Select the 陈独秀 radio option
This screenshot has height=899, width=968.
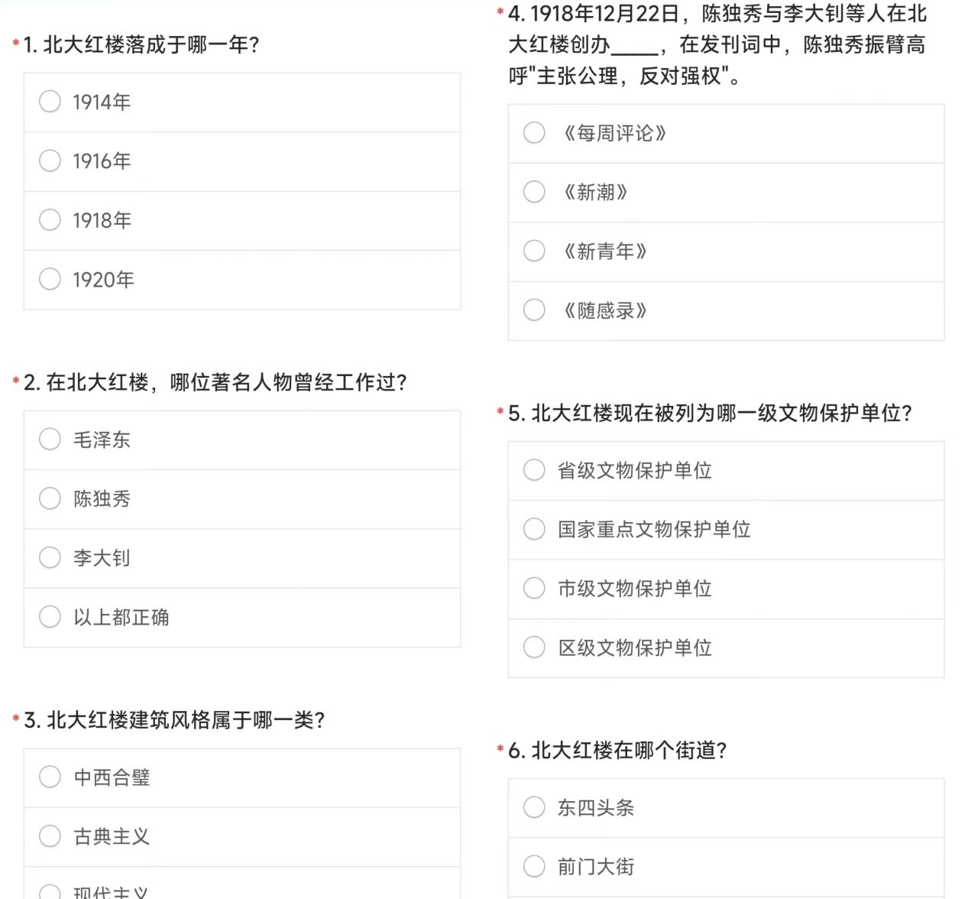[x=50, y=498]
